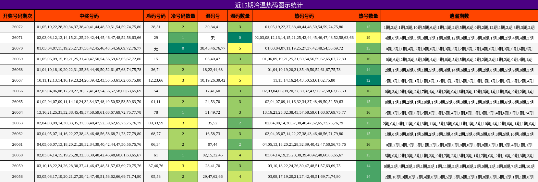Select the 无 warm numbers cell in row 26071
The image size is (538, 182).
click(213, 38)
